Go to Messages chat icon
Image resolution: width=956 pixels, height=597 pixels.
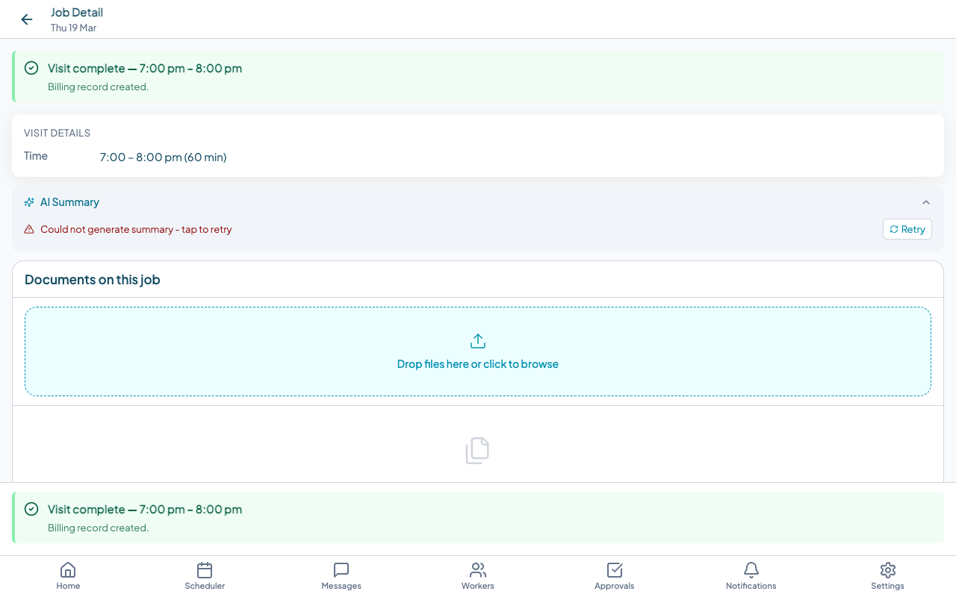[x=341, y=570]
